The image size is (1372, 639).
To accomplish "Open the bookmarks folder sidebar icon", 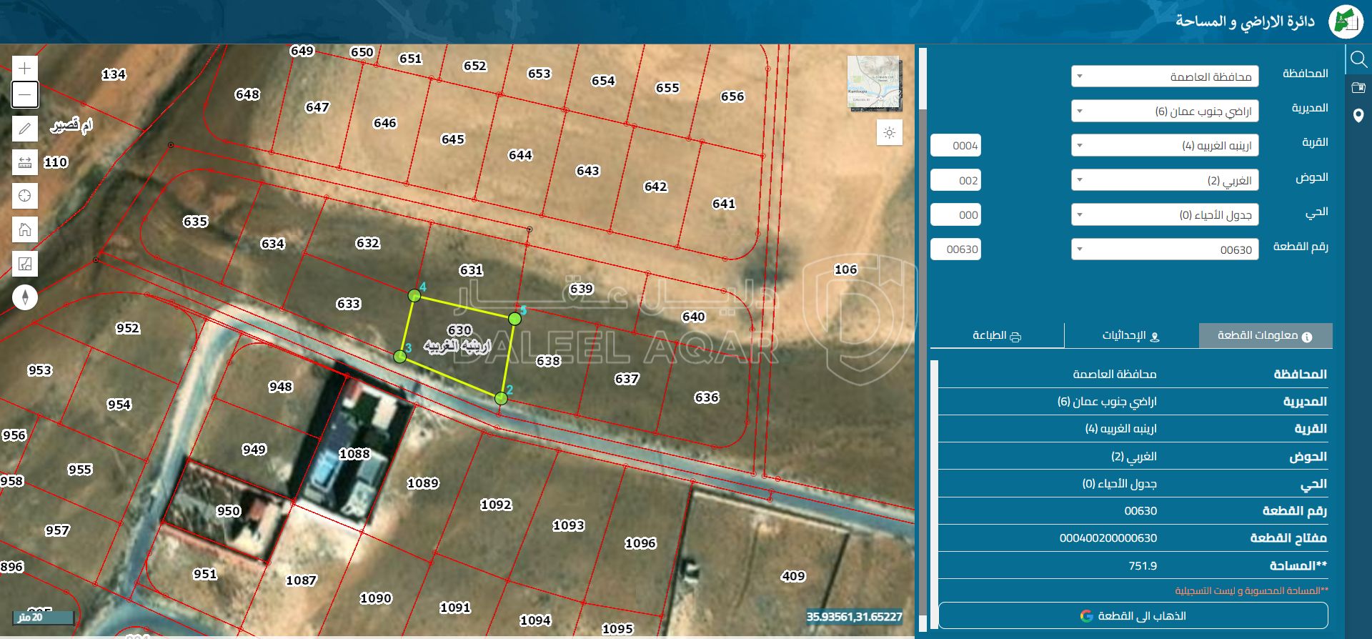I will tap(1358, 87).
